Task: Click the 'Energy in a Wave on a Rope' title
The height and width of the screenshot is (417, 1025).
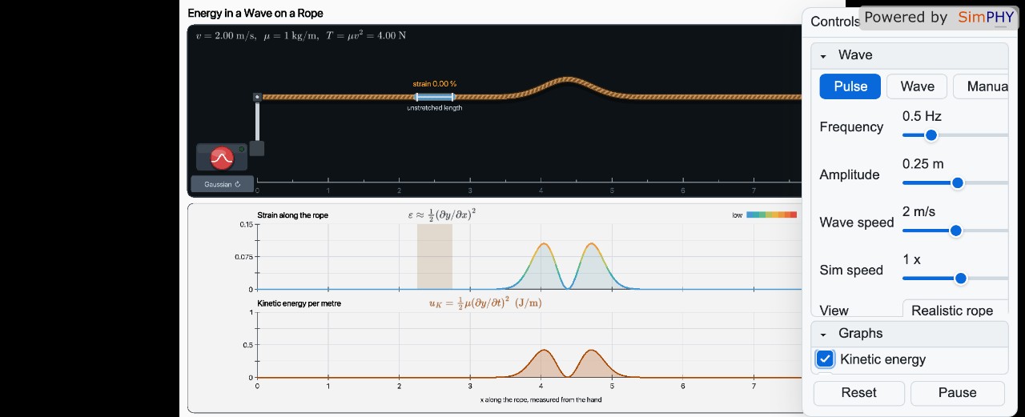Action: pos(255,14)
